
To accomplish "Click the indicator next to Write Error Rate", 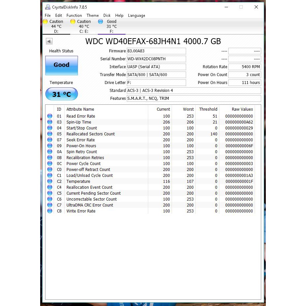I will [50, 211].
